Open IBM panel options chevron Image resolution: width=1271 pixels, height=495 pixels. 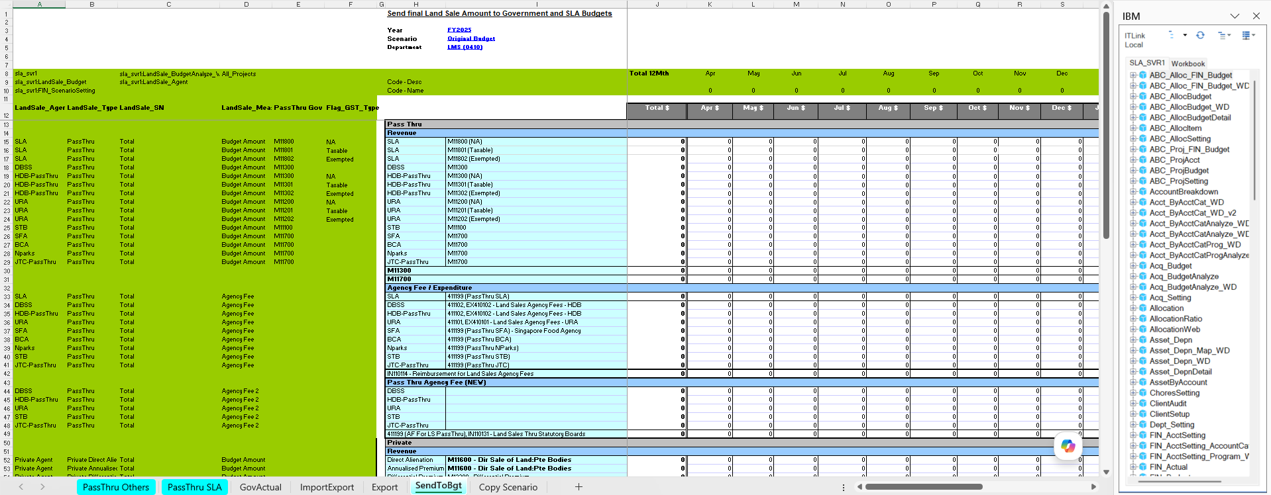[1235, 16]
